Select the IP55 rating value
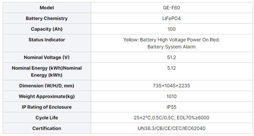This screenshot has width=254, height=136. [x=171, y=107]
